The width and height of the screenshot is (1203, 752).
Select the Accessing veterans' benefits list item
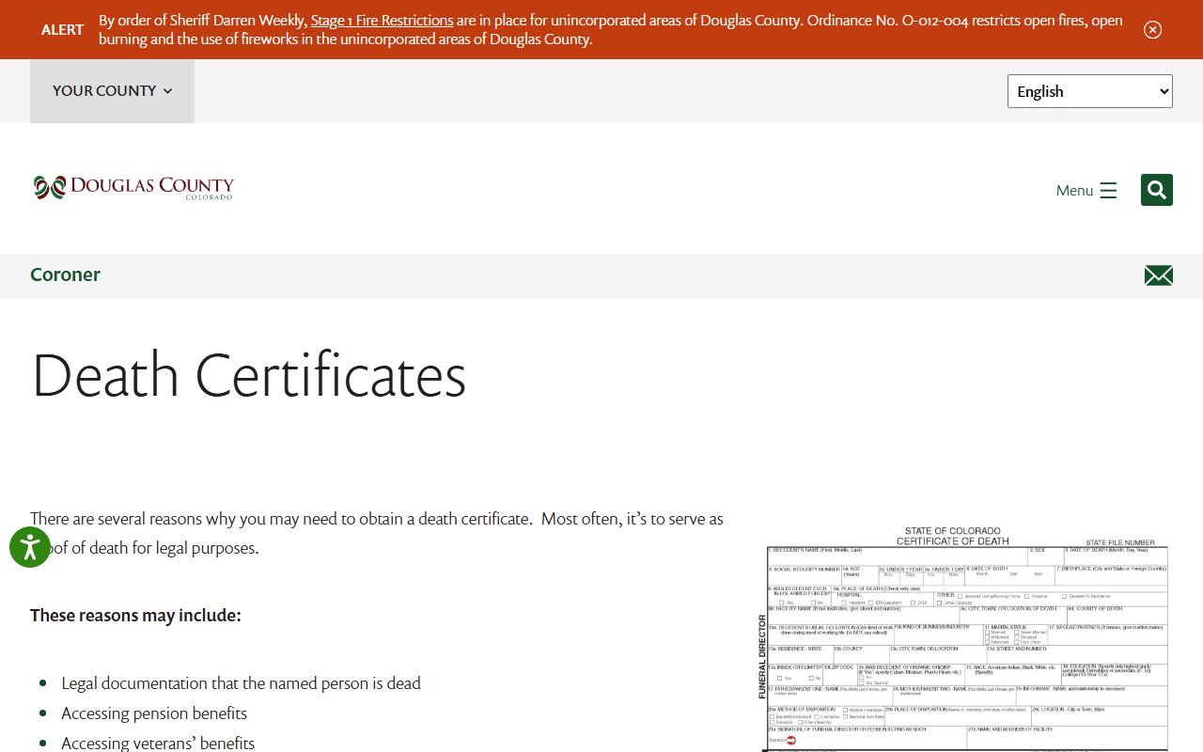click(158, 743)
